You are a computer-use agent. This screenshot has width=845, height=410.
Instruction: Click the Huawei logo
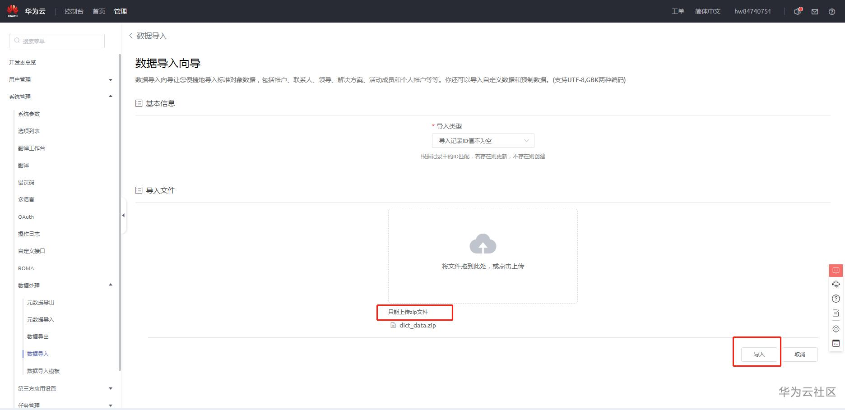pyautogui.click(x=12, y=11)
